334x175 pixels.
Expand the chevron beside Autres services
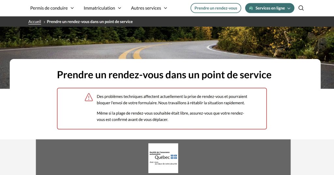point(165,8)
